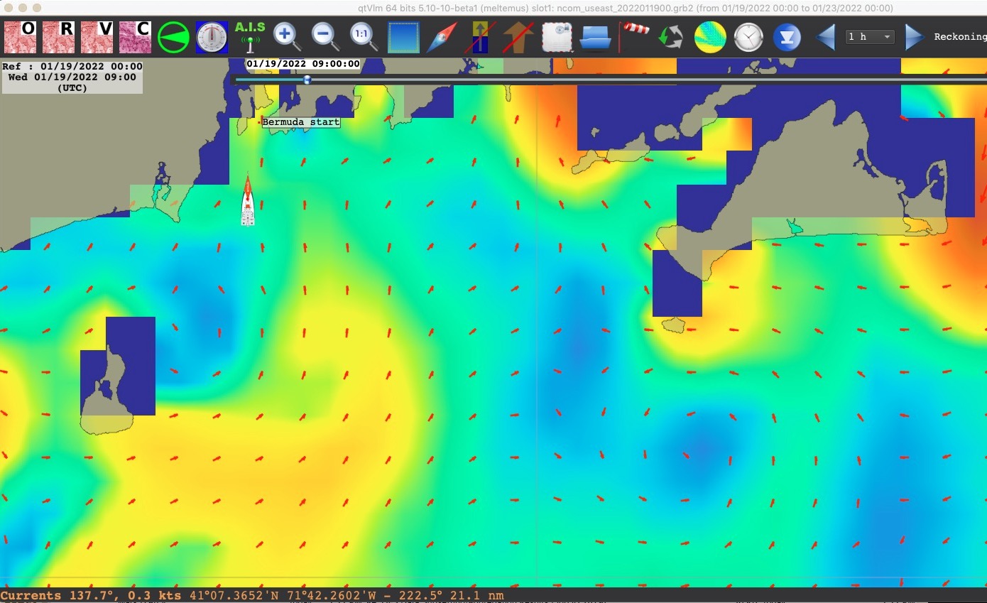Click the 'Reckoning' toolbar label
The height and width of the screenshot is (603, 987).
pos(960,37)
